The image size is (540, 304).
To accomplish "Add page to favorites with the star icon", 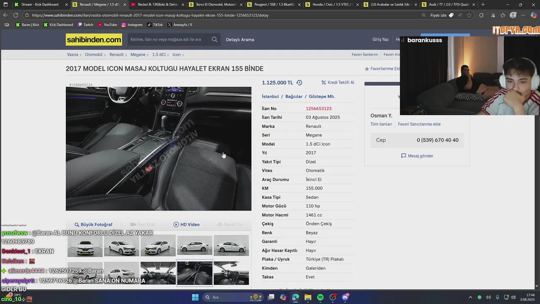I will tap(469, 15).
